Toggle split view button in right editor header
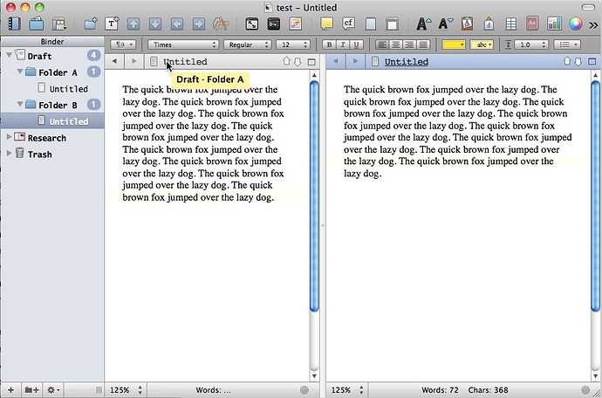 [x=593, y=62]
